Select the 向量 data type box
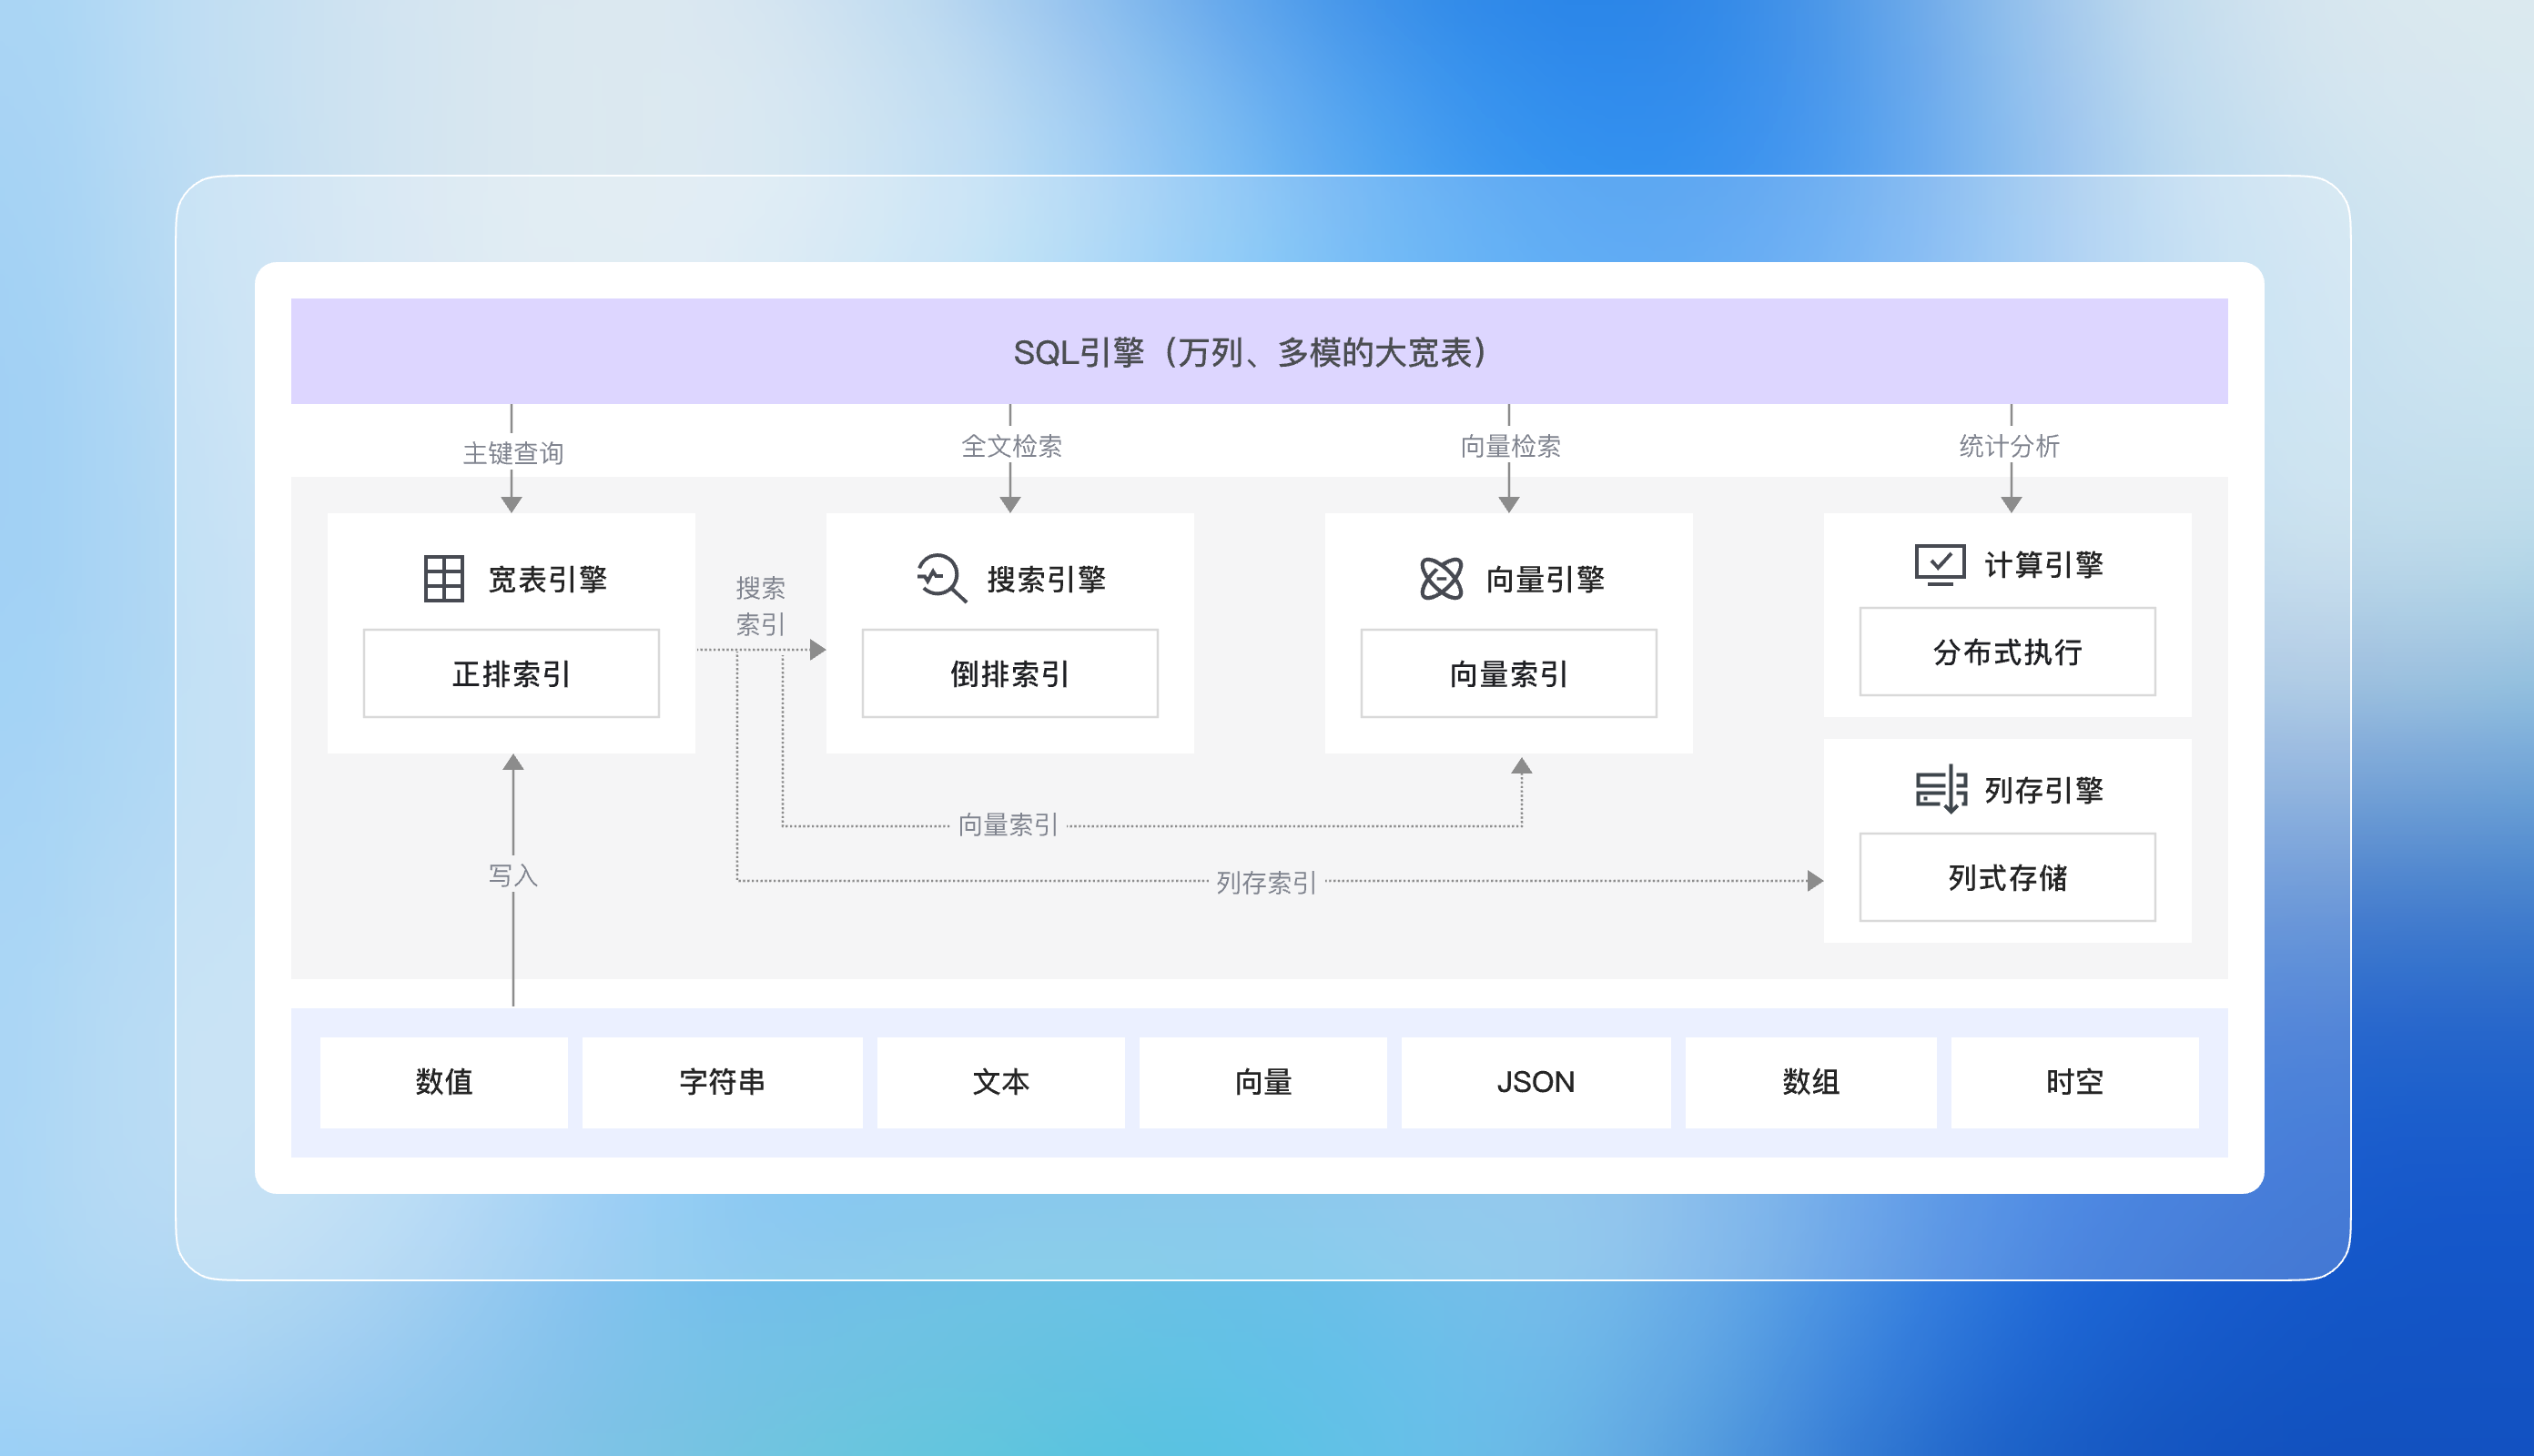Screen dimensions: 2534x1456 1263,1082
